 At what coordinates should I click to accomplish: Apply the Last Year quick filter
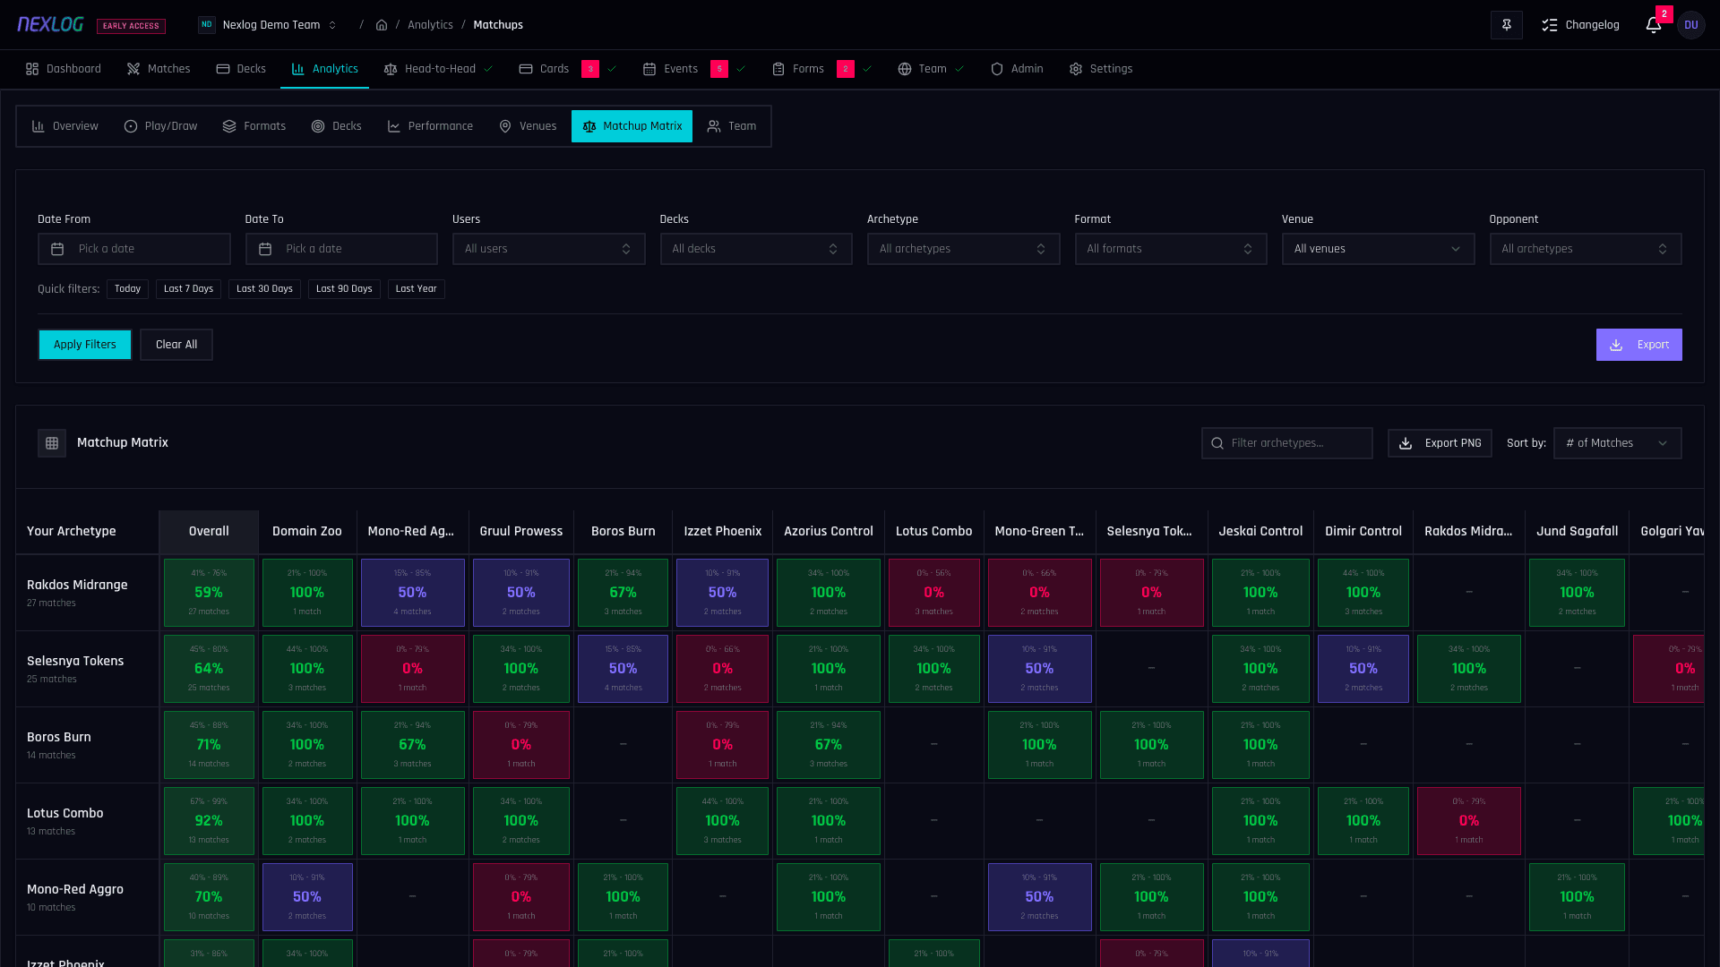click(x=417, y=289)
